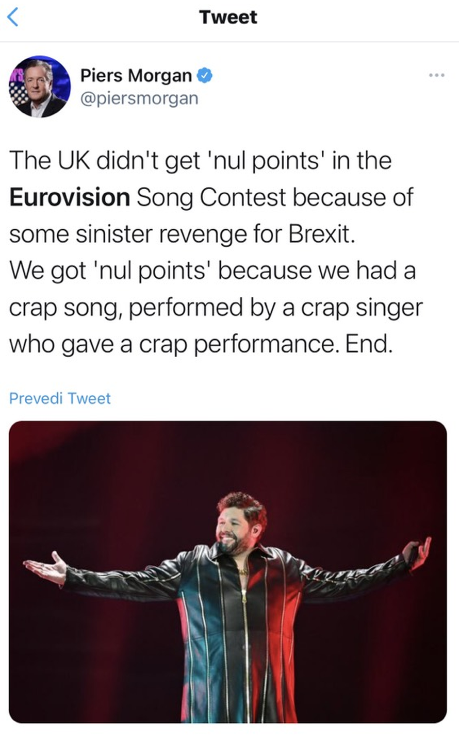
Task: Tap the Tweet title in header
Action: (228, 17)
